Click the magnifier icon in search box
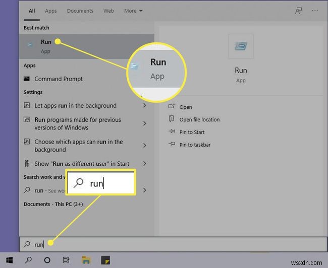Image resolution: width=328 pixels, height=268 pixels. (x=27, y=244)
